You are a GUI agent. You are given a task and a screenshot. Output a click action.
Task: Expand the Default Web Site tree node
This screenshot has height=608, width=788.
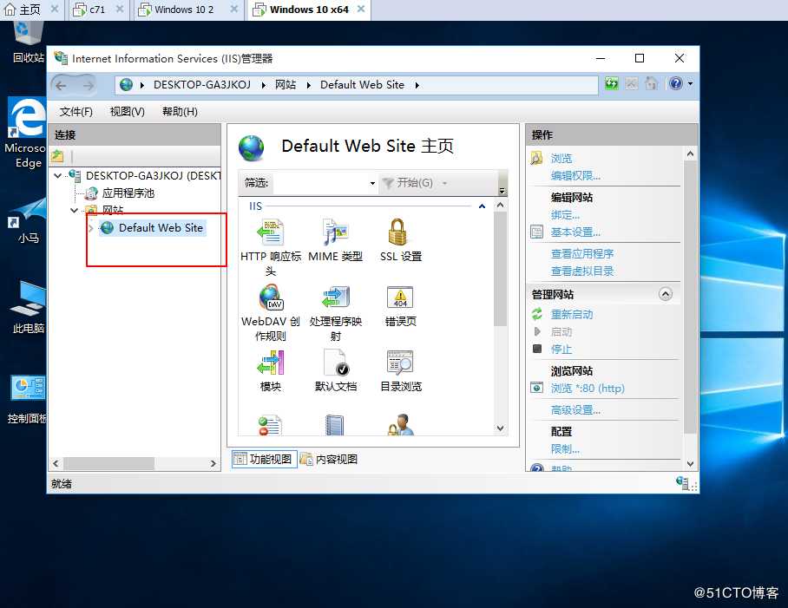90,228
